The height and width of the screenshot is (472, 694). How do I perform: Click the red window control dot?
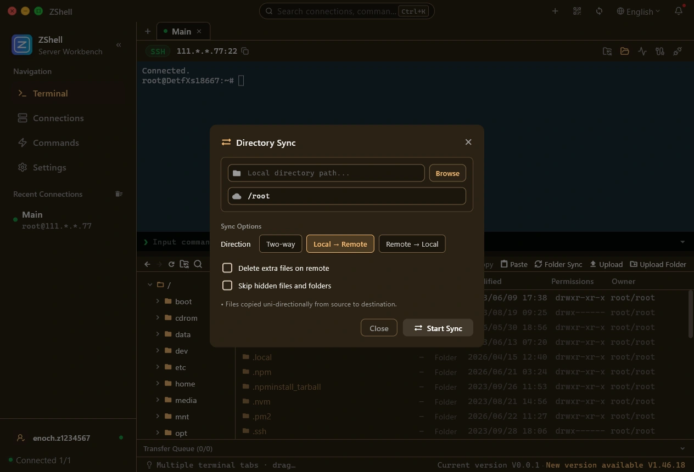pyautogui.click(x=12, y=11)
